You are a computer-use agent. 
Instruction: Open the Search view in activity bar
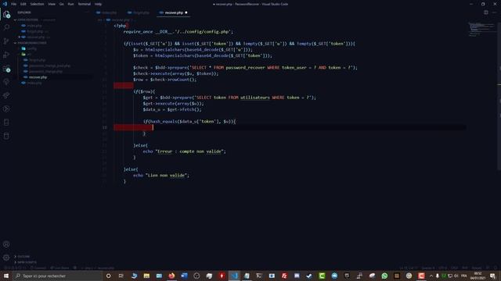click(x=6, y=27)
